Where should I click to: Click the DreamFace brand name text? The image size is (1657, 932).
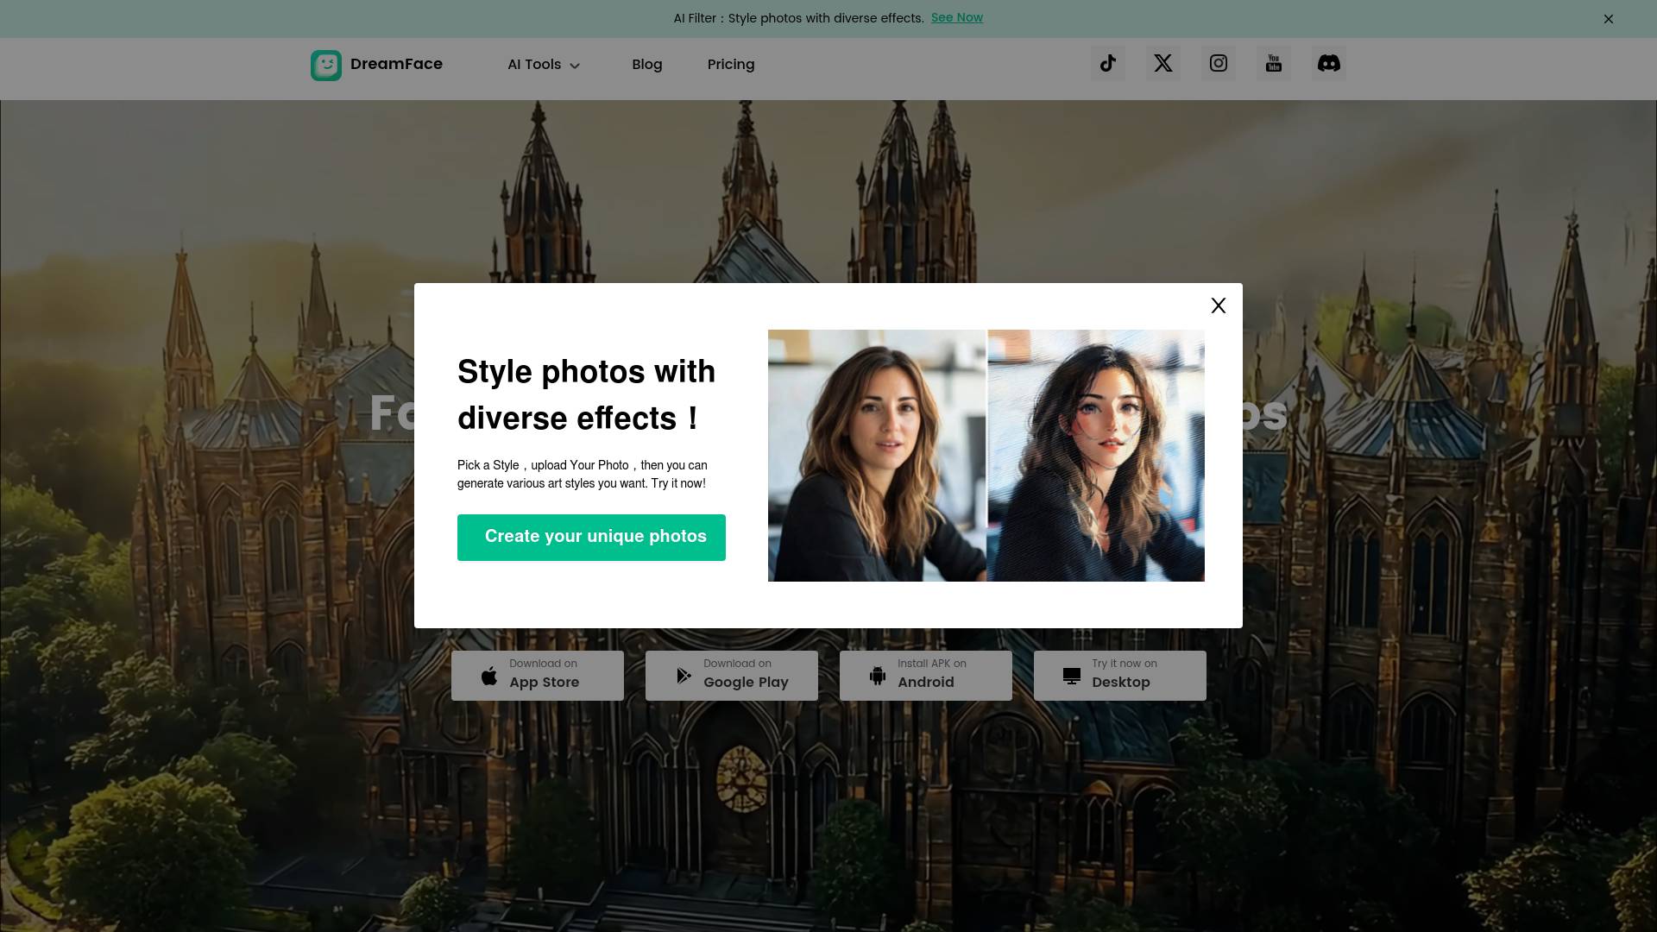click(396, 64)
